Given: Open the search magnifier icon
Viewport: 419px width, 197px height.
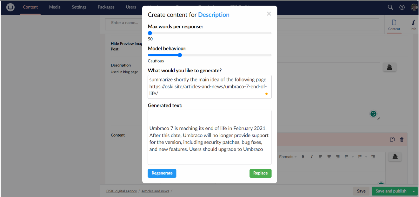Looking at the screenshot, I should (x=390, y=7).
